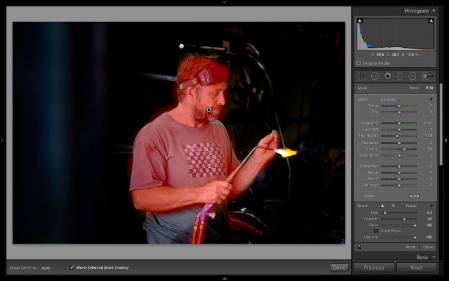Toggle the Adjustment Brush tool

coord(426,76)
